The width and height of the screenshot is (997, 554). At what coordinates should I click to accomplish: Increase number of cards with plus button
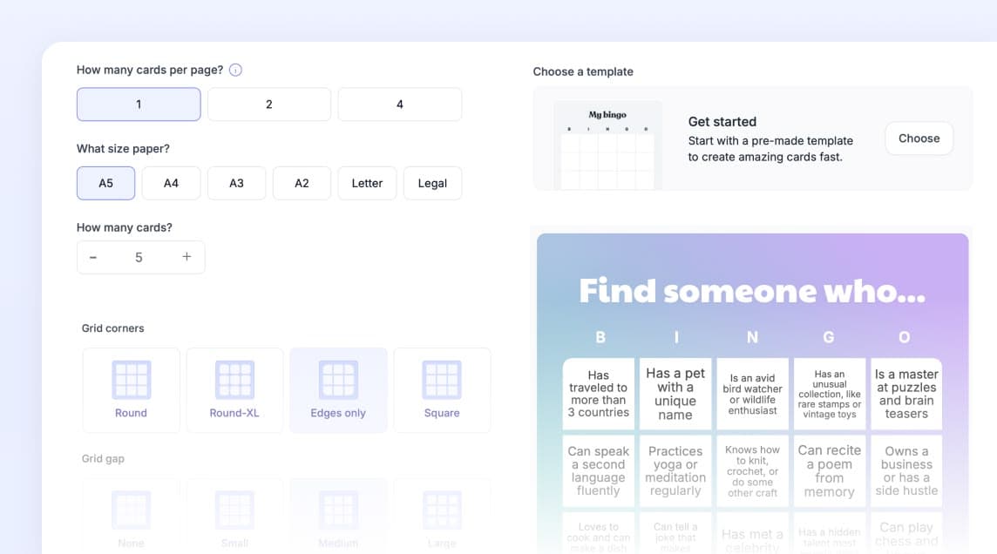[187, 258]
